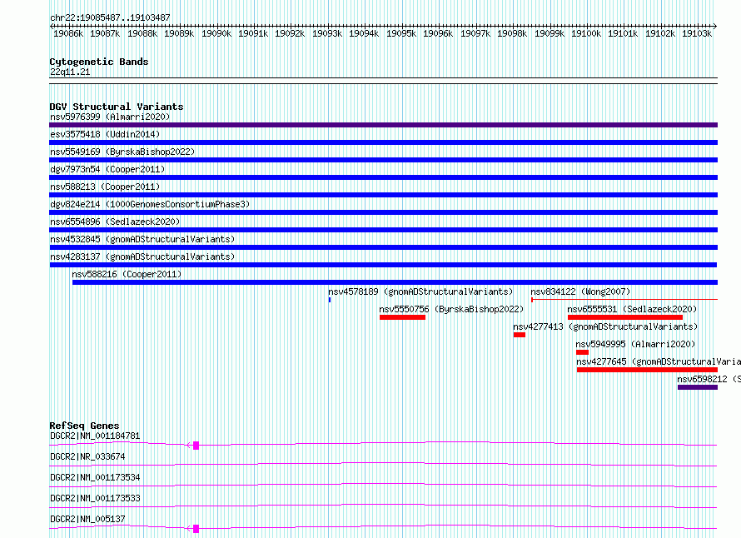741x538 pixels.
Task: Click the small red nsv4277413 bar
Action: tap(520, 335)
